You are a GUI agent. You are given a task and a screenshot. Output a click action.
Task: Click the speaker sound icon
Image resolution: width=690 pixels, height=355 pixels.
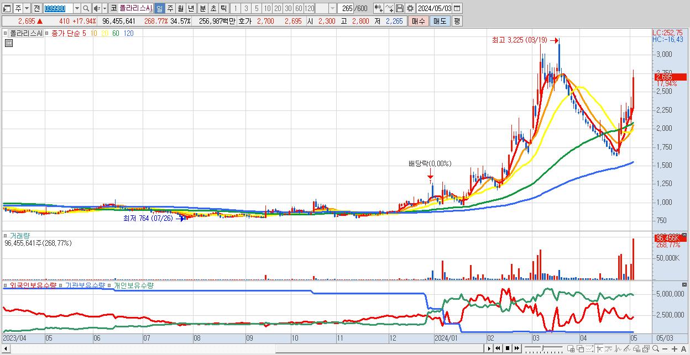point(97,8)
